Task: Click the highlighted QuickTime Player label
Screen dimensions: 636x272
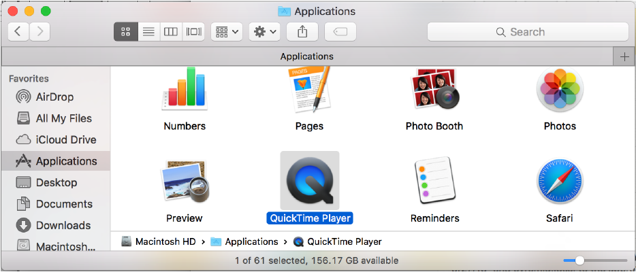Action: click(x=309, y=218)
